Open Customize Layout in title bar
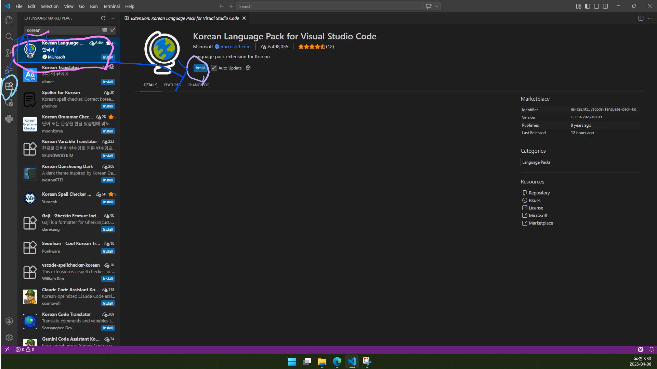The width and height of the screenshot is (657, 369). (x=579, y=6)
